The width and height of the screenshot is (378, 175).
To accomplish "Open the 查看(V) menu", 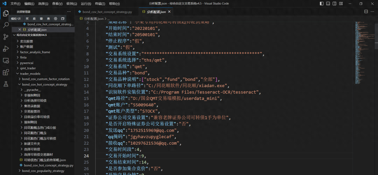I will point(57,3).
